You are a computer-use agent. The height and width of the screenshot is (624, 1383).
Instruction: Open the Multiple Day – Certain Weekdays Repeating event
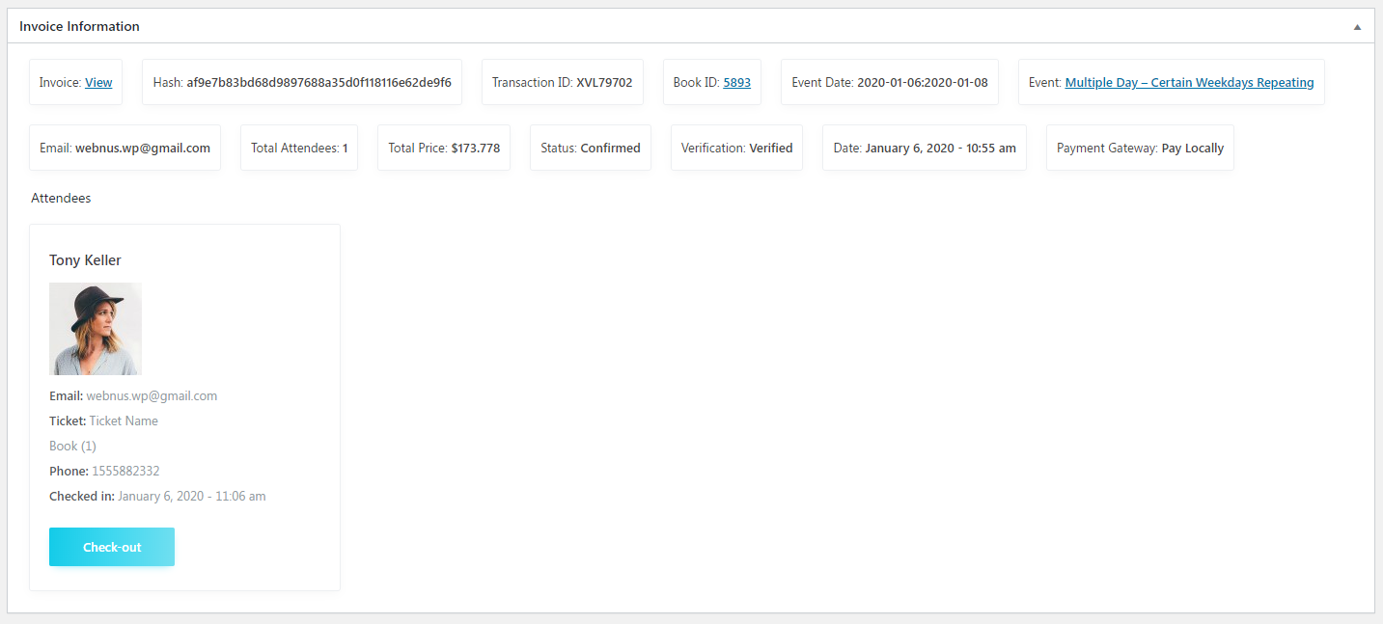click(1189, 83)
